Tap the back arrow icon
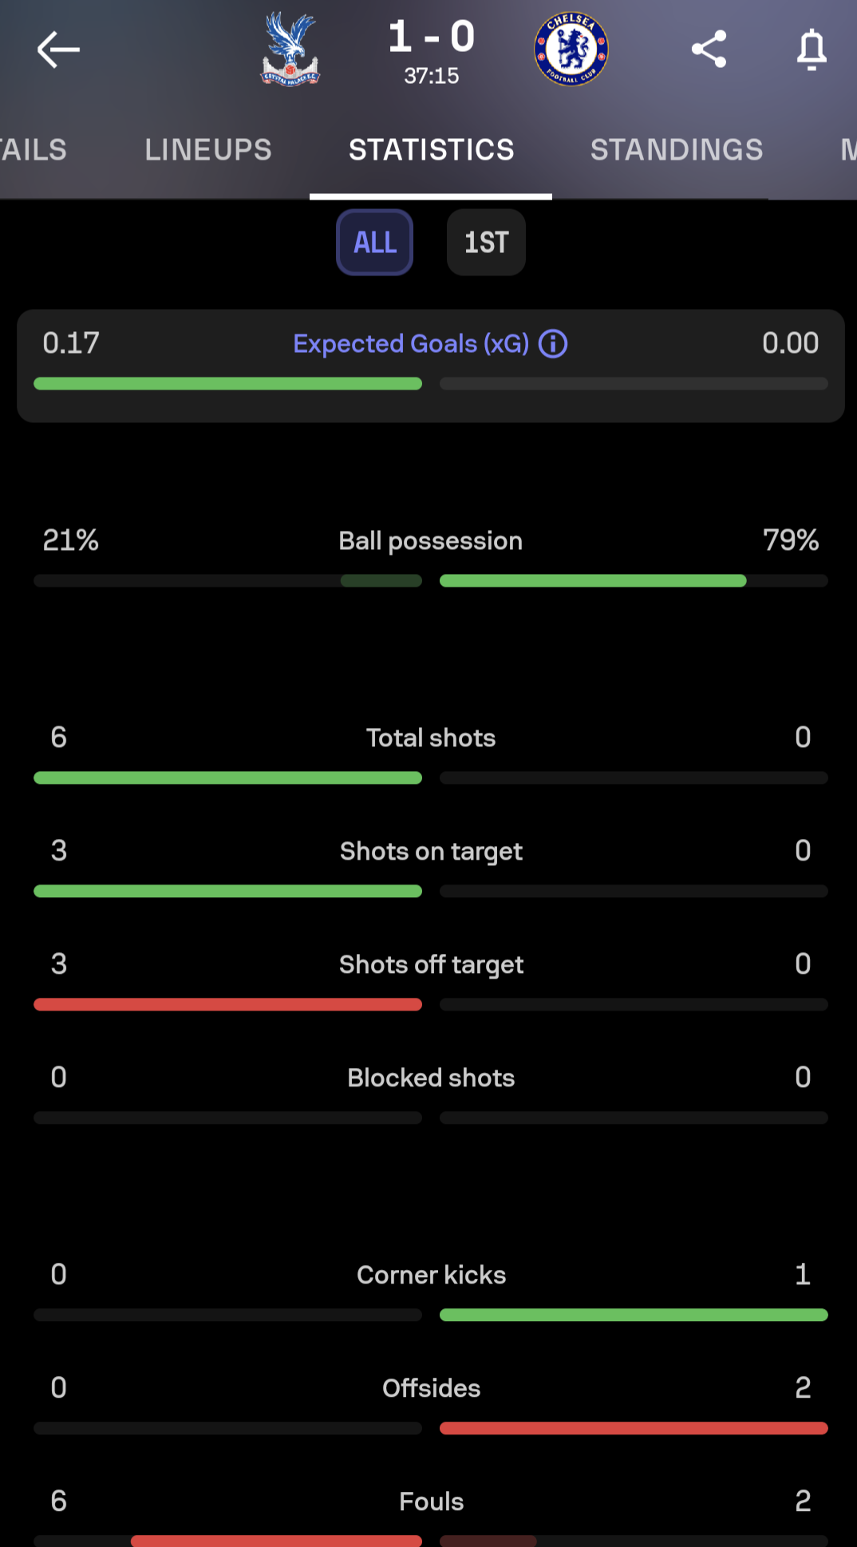Image resolution: width=857 pixels, height=1547 pixels. tap(58, 49)
